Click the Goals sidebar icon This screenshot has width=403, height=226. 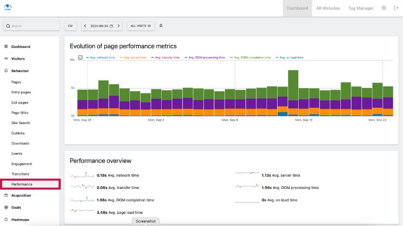(6, 207)
